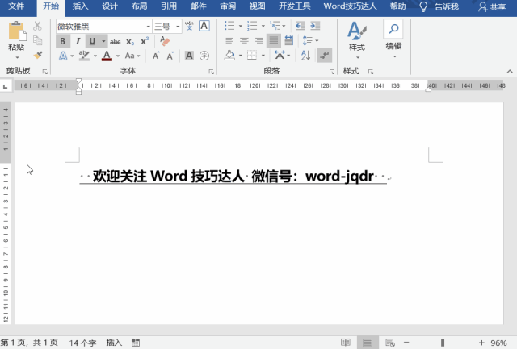
Task: Click the page count in status bar
Action: click(x=30, y=343)
